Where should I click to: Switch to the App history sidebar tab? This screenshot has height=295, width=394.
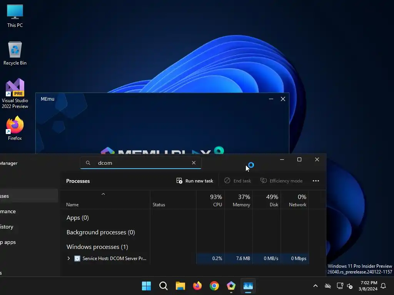click(28, 227)
